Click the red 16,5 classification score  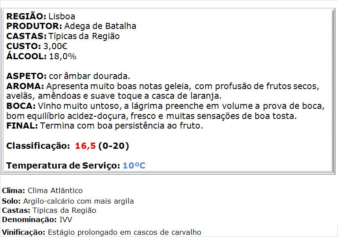coord(85,146)
